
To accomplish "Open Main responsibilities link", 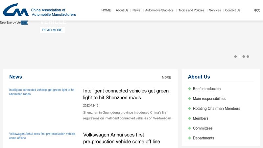I will (209, 99).
